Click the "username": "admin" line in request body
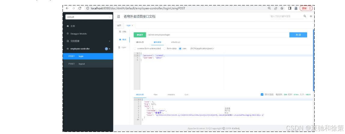Image resolution: width=345 pixels, height=134 pixels. pos(153,58)
